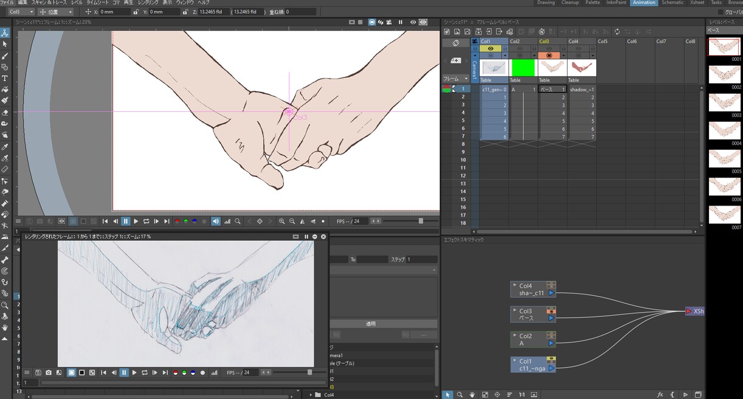743x399 pixels.
Task: Go to next frame in flipbook window
Action: [155, 372]
